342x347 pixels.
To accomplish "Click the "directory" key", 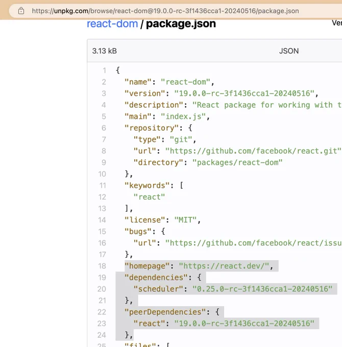I will coord(158,162).
